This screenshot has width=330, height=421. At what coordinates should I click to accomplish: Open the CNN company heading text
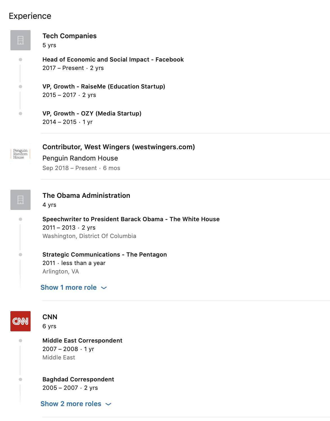point(50,317)
